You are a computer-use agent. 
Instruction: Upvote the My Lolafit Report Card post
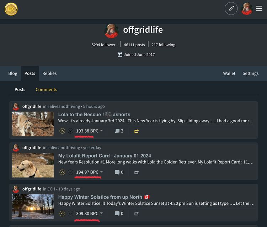point(62,172)
